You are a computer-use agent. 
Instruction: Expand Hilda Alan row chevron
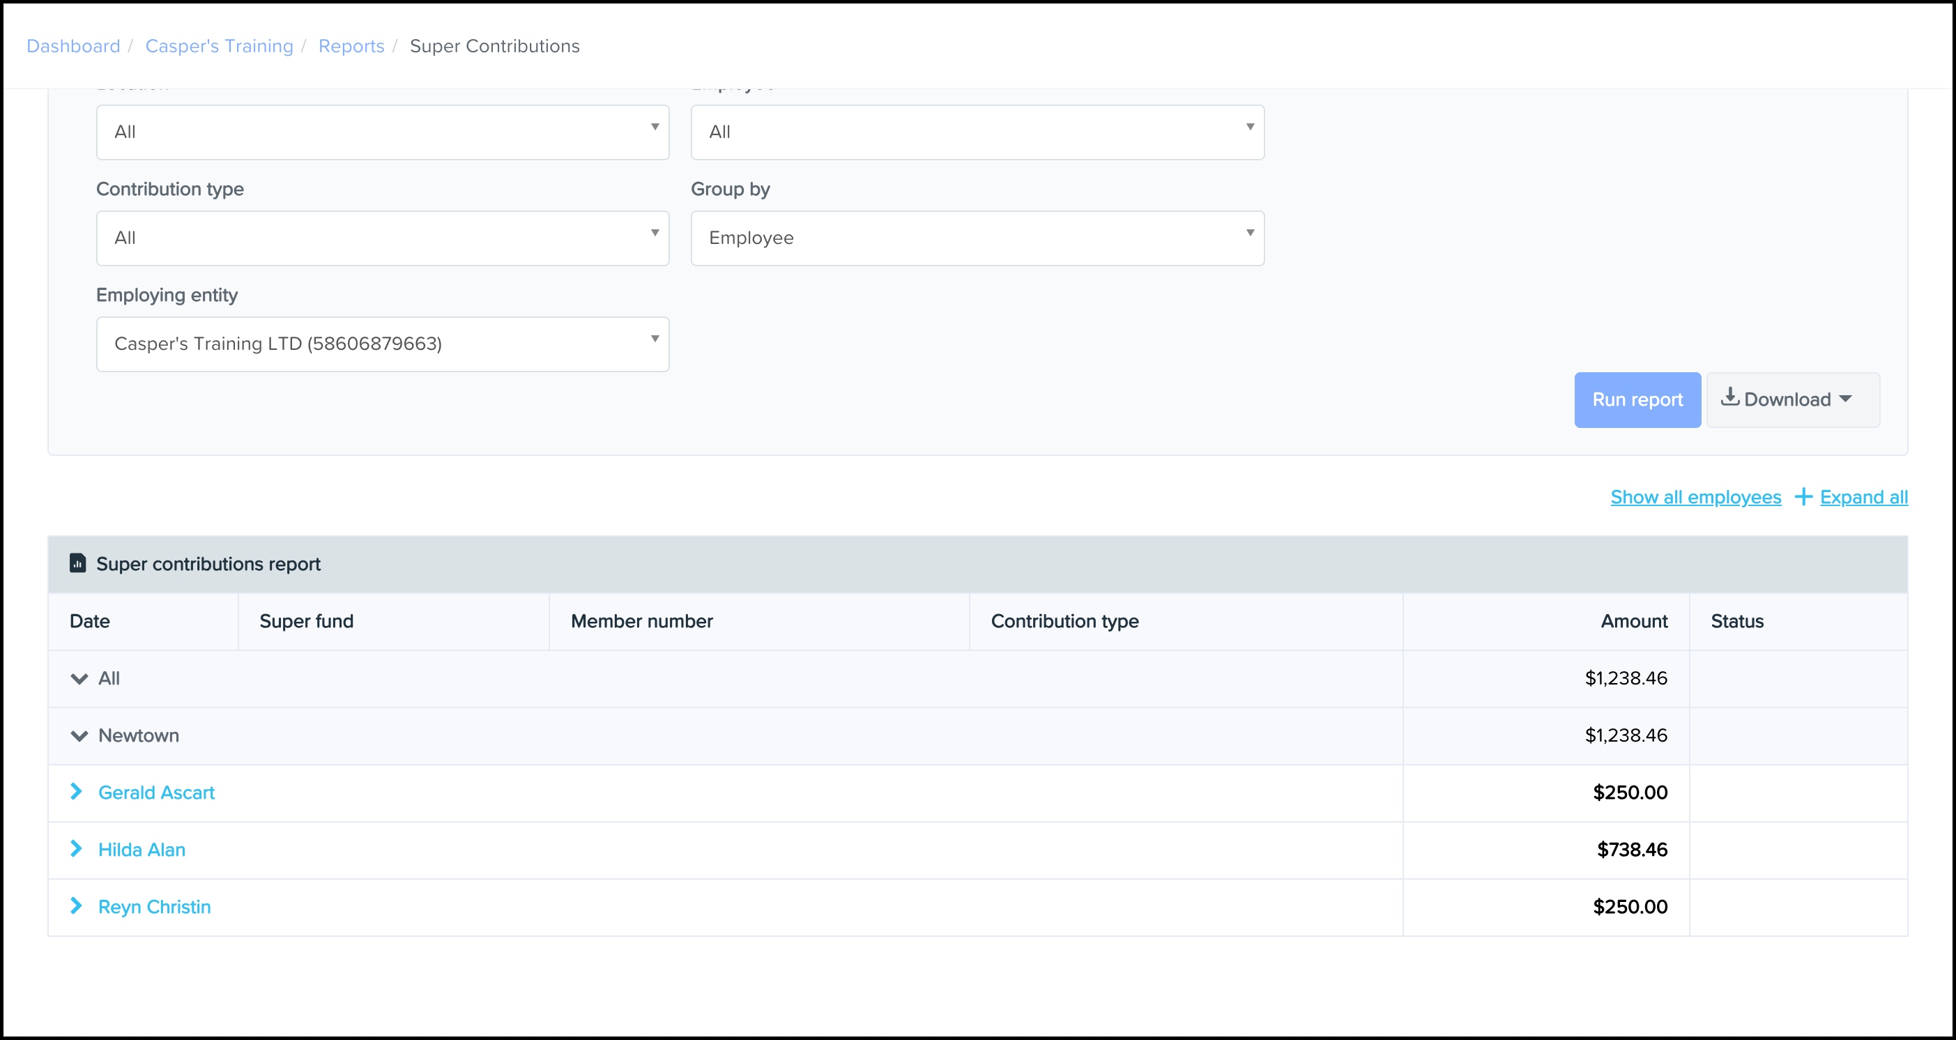pyautogui.click(x=76, y=849)
